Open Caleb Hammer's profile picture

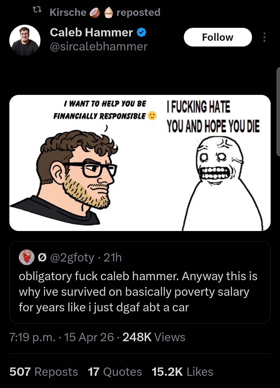tap(25, 40)
